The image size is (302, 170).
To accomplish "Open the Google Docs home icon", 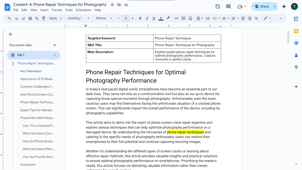I will (7, 7).
